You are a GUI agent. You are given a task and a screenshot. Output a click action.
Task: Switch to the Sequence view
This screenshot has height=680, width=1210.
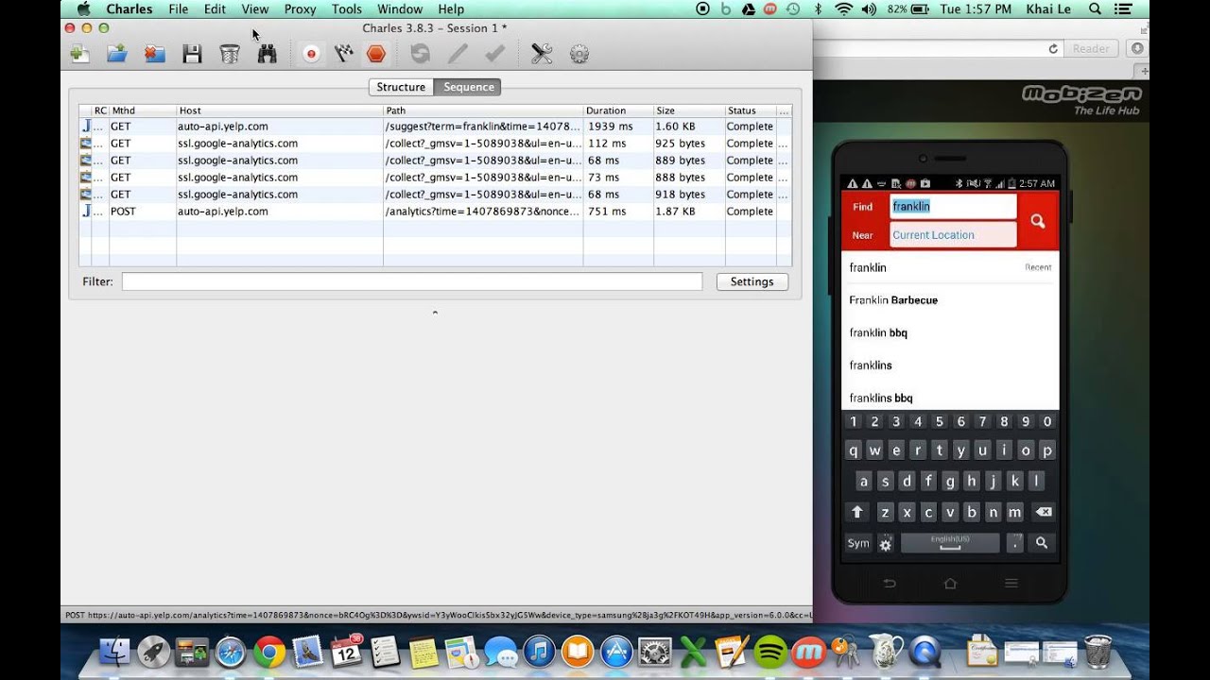coord(468,87)
